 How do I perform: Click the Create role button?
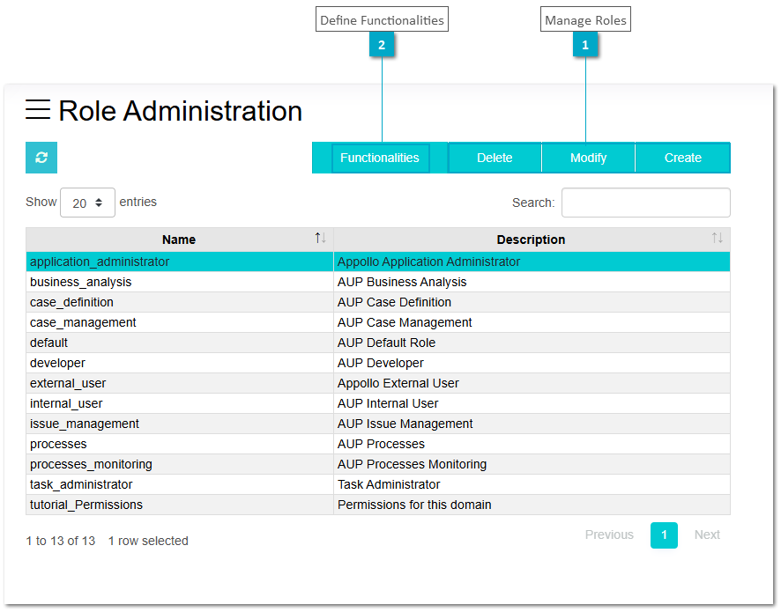click(x=683, y=159)
